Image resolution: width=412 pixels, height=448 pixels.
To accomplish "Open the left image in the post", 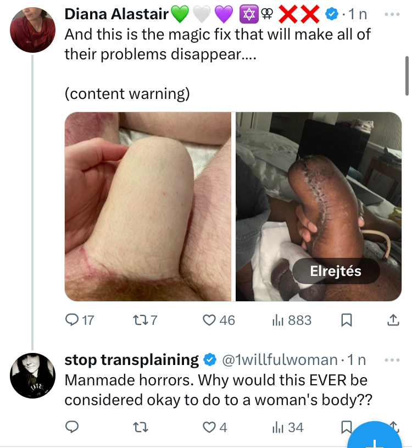I will pyautogui.click(x=148, y=207).
